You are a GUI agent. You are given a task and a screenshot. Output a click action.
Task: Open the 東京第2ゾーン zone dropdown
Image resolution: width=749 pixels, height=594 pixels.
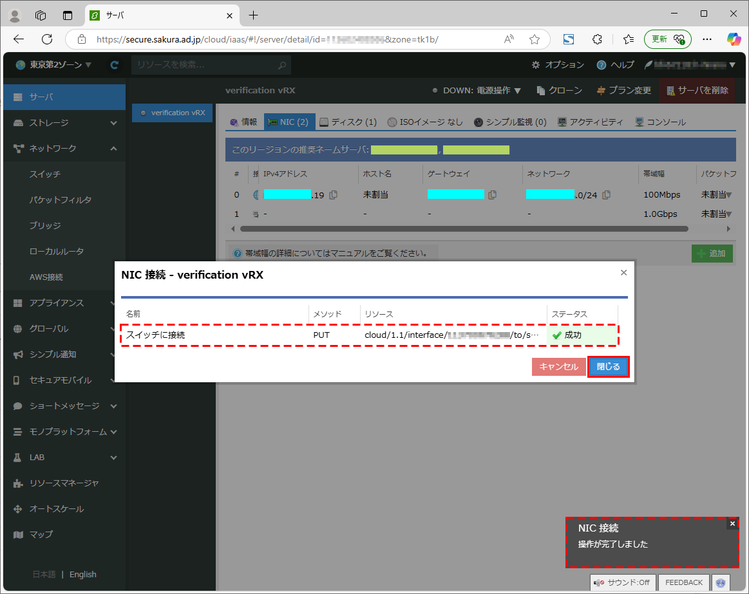point(53,65)
